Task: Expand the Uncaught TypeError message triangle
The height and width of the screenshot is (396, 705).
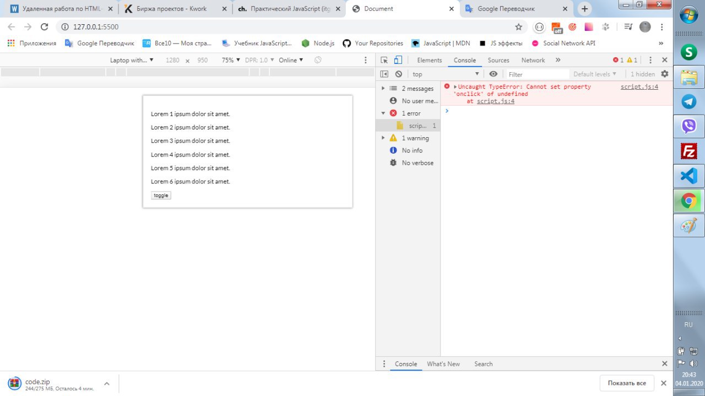Action: click(x=455, y=87)
